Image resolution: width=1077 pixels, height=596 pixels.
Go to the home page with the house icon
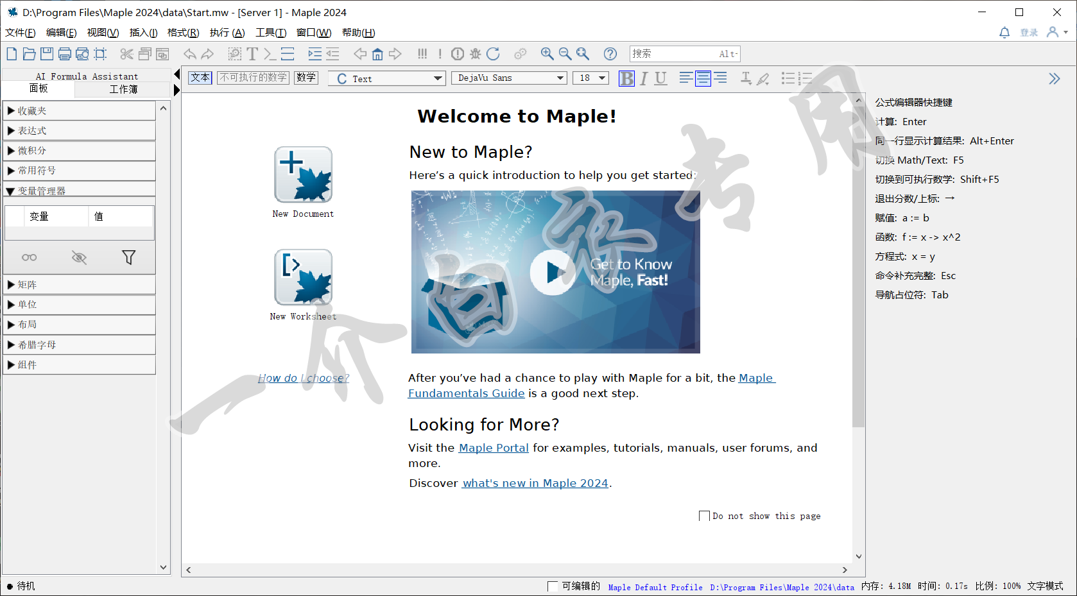coord(377,54)
